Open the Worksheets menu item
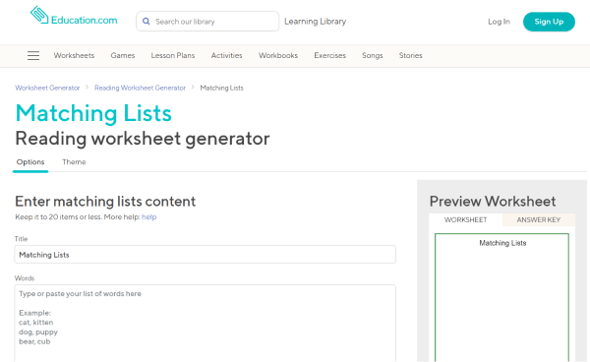590x362 pixels. (74, 56)
